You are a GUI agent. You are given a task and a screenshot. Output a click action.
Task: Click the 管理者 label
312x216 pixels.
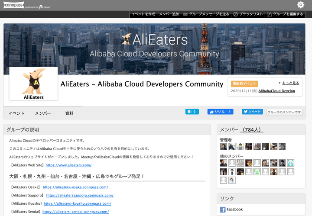(226, 140)
